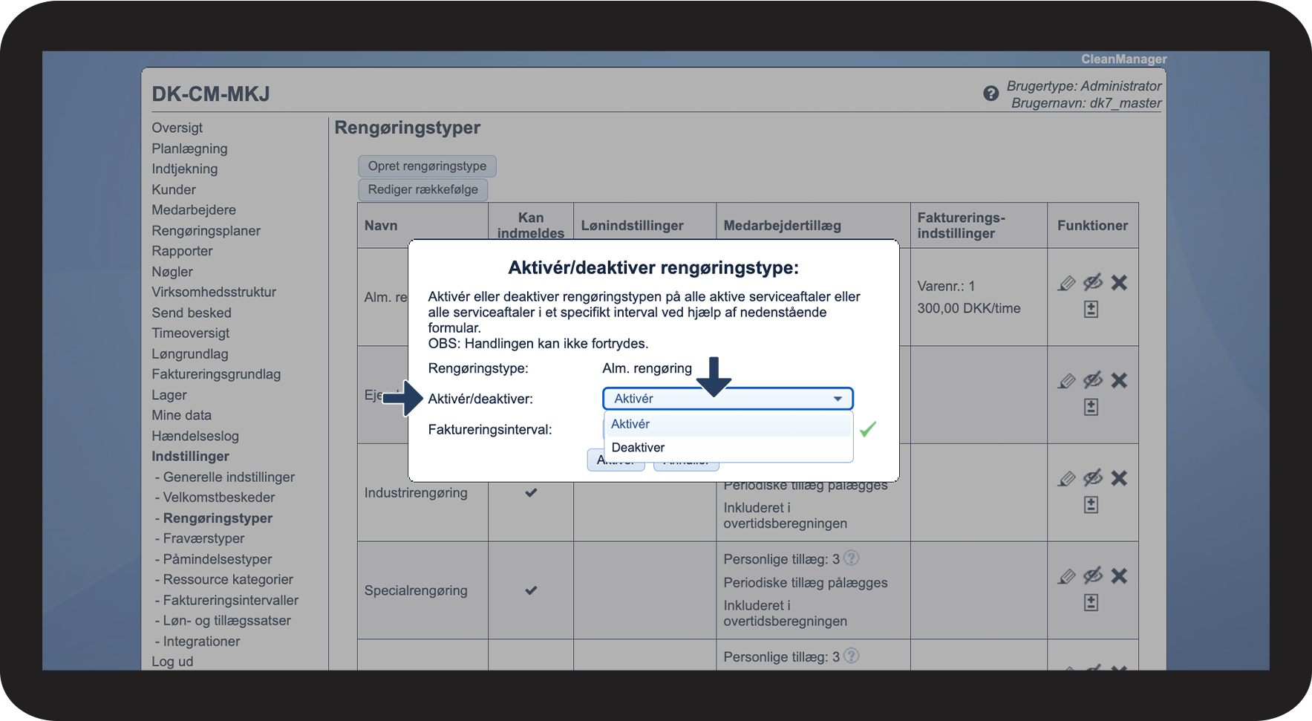Open Rengøringsplaner in sidebar
The width and height of the screenshot is (1312, 721).
[206, 231]
